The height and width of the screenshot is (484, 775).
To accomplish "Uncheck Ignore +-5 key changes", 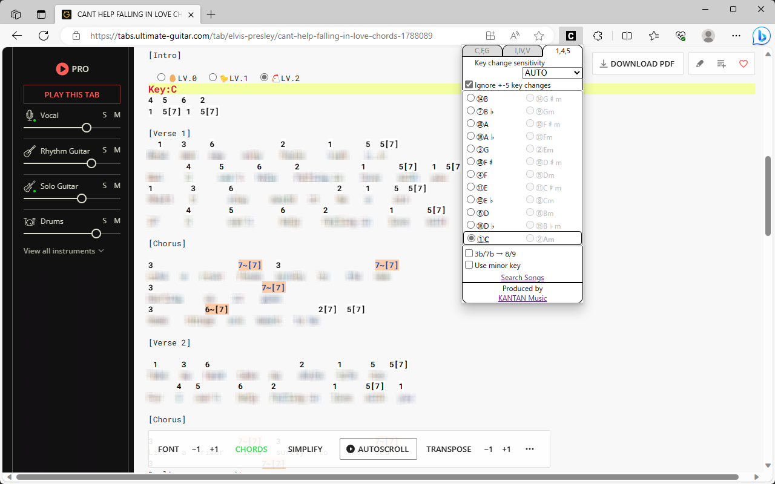I will click(469, 85).
